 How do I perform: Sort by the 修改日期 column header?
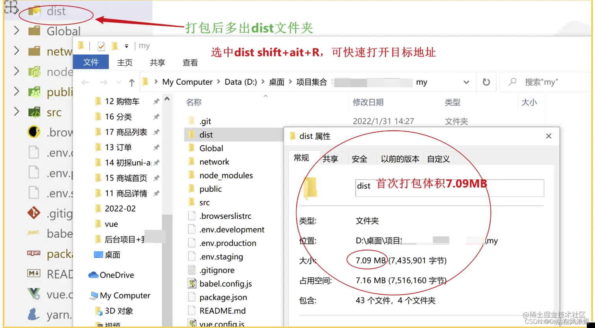pyautogui.click(x=368, y=102)
